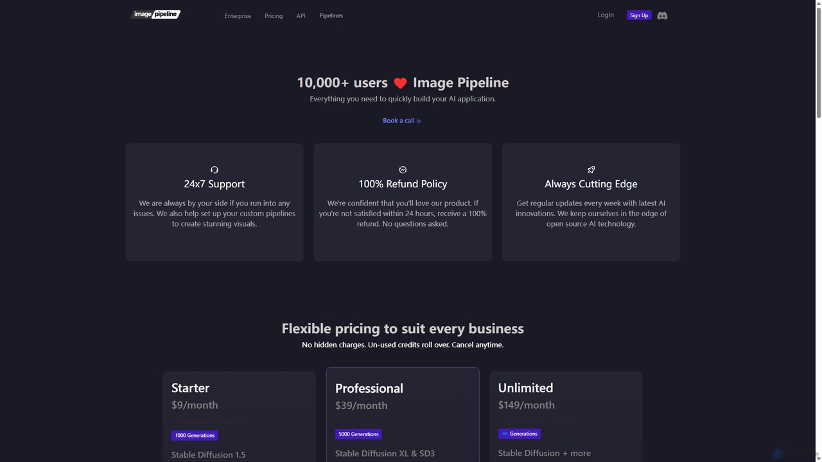Select the Professional plan title

point(369,388)
